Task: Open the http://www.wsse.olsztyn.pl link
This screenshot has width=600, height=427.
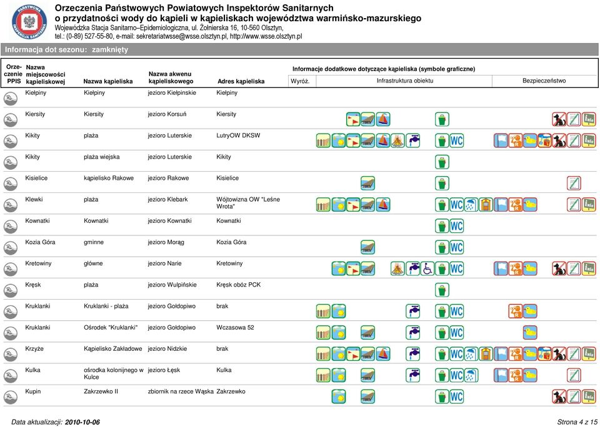Action: tap(266, 37)
